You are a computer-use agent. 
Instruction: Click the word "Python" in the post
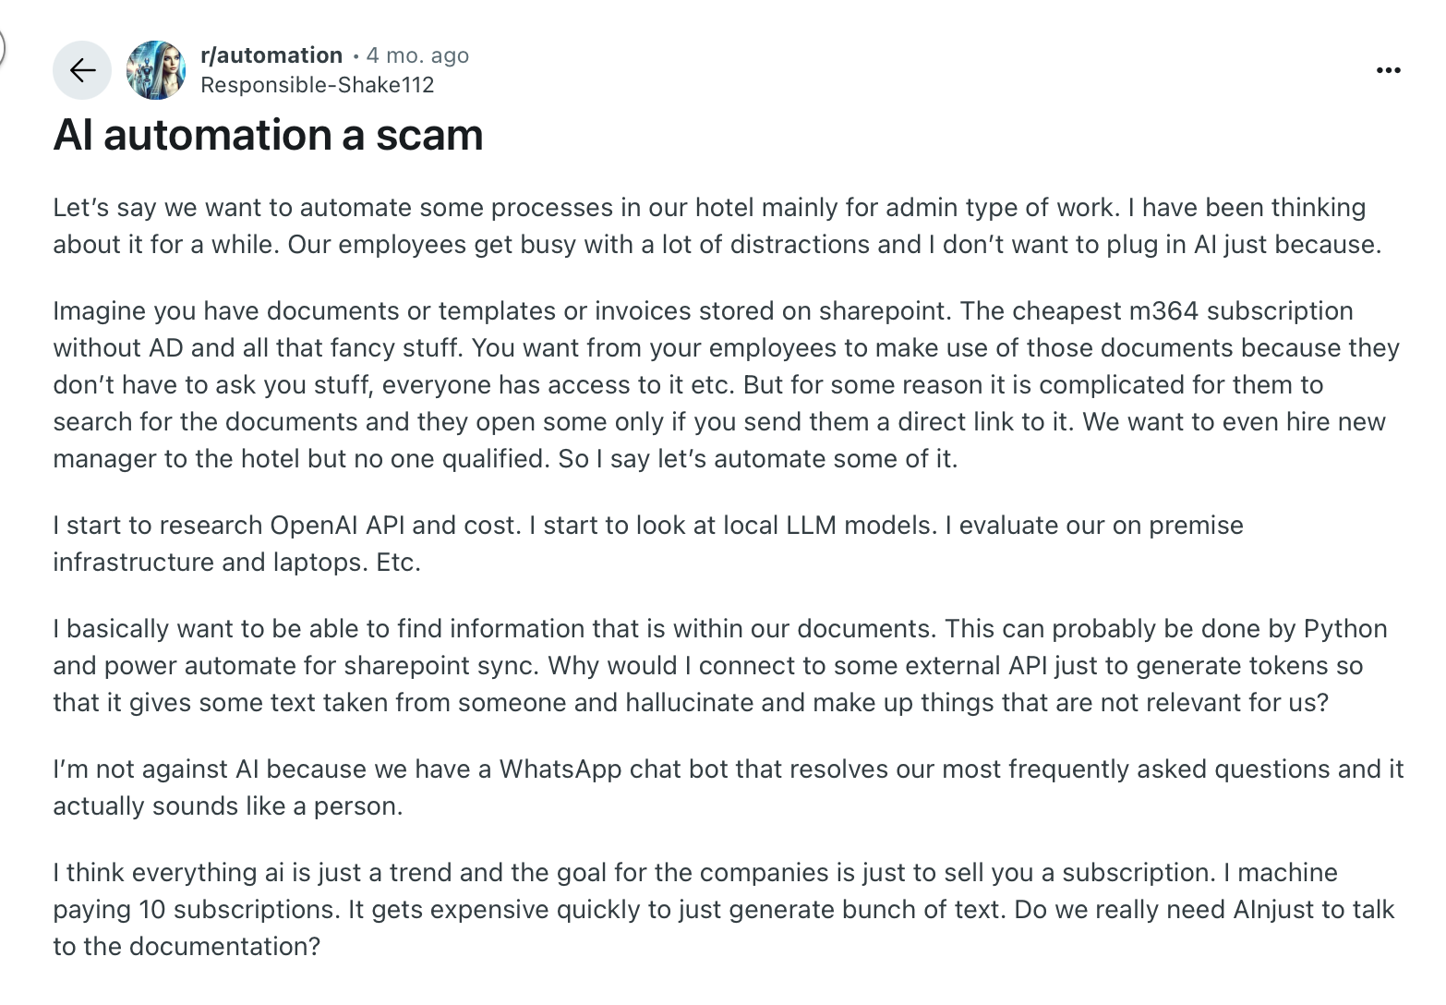tap(1345, 629)
